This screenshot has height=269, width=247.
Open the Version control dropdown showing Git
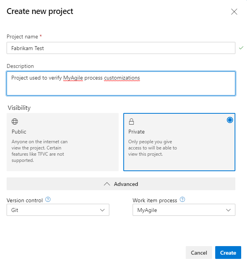(58, 210)
